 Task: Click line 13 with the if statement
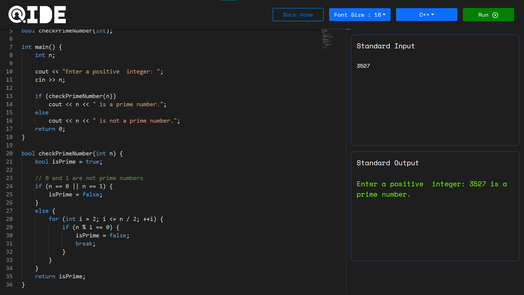click(x=76, y=96)
